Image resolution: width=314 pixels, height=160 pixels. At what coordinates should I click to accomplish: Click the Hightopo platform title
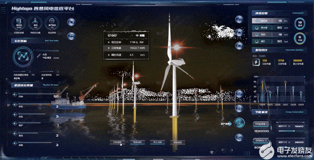43,9
